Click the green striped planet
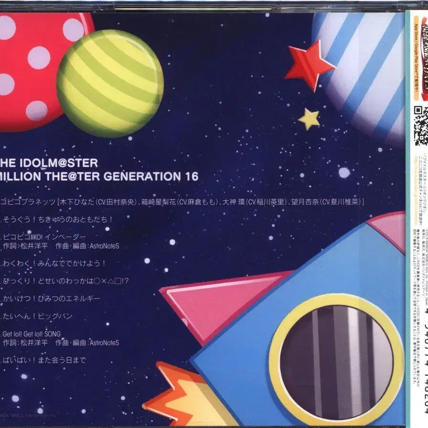The height and width of the screenshot is (428, 428). (x=110, y=84)
